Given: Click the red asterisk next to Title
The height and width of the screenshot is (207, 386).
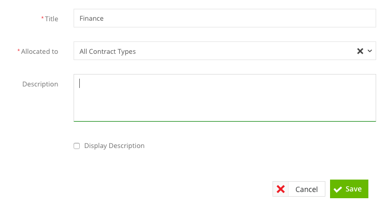Looking at the screenshot, I should (42, 18).
